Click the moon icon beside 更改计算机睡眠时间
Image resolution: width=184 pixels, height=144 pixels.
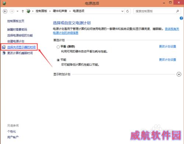(4, 53)
